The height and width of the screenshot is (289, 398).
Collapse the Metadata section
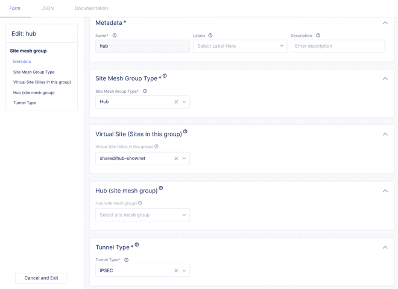(385, 23)
